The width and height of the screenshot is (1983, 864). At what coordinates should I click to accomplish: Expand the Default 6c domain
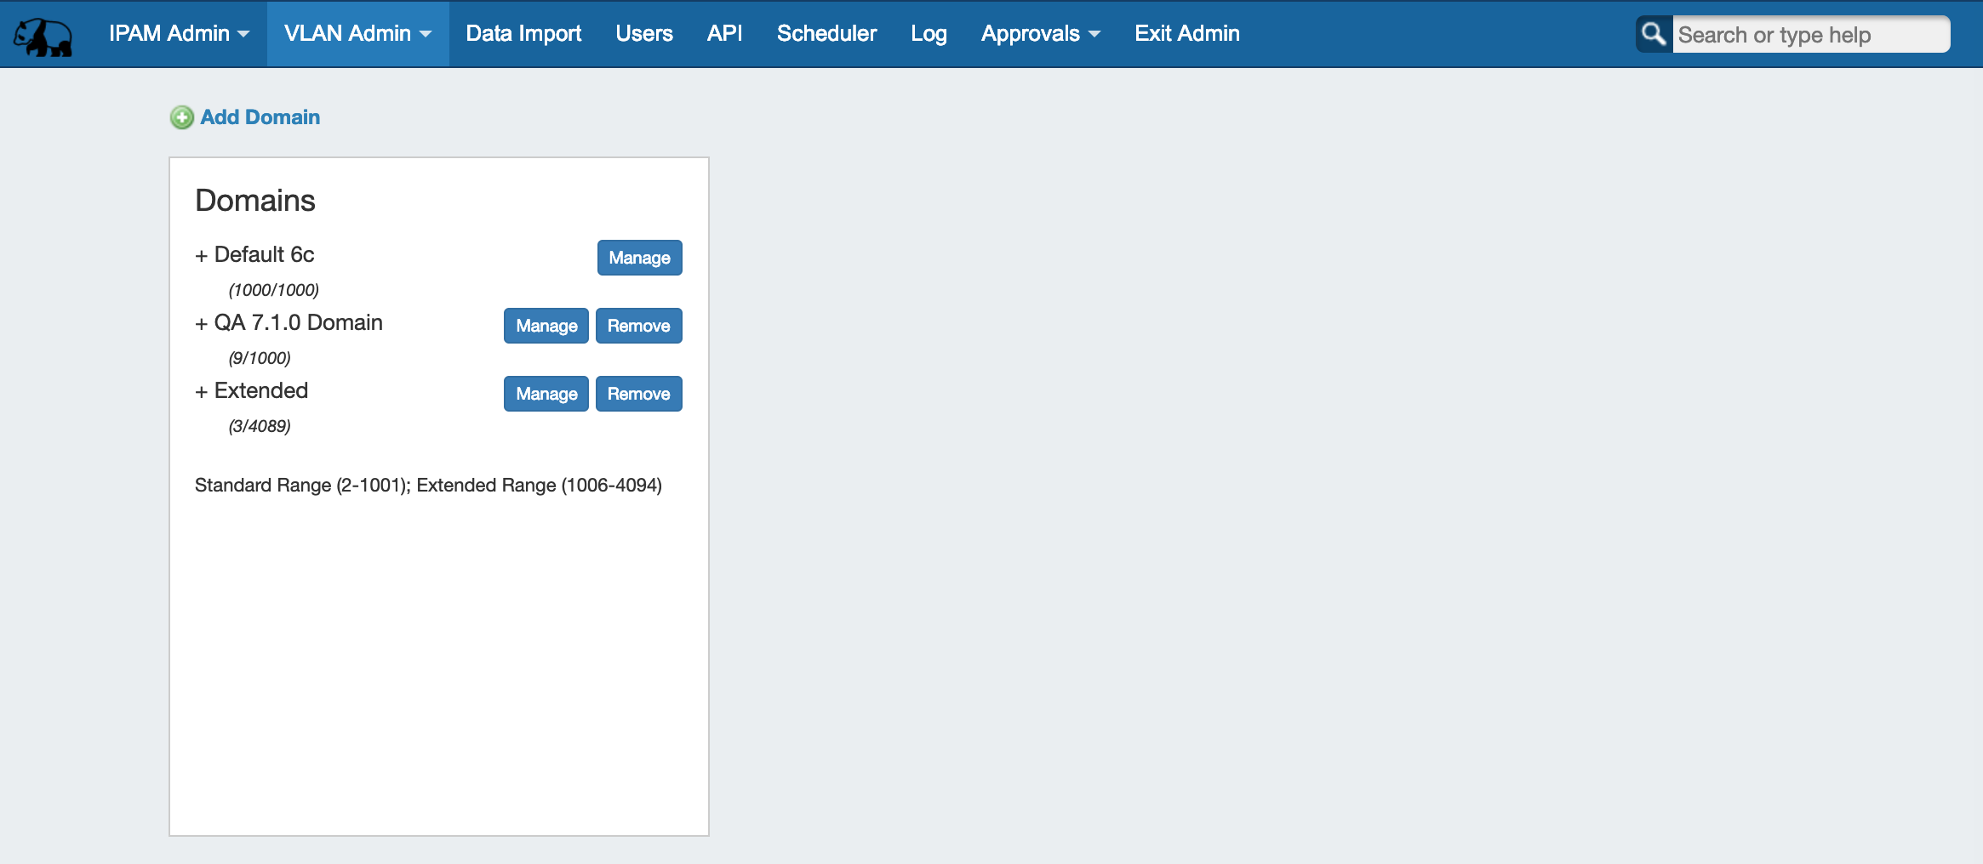202,255
